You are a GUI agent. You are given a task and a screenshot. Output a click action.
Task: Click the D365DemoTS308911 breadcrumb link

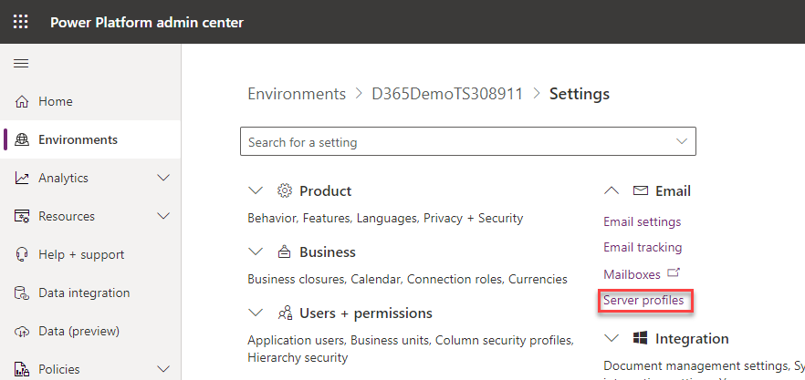click(447, 95)
